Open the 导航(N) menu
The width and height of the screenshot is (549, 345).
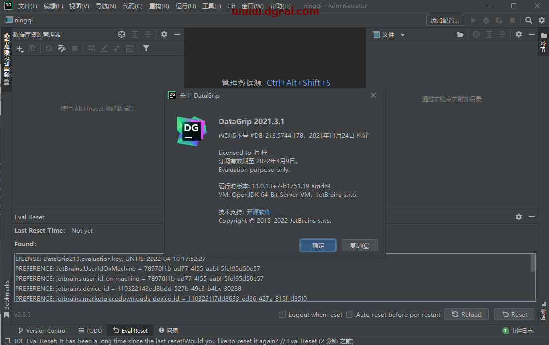tap(106, 6)
